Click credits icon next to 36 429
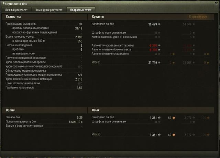 point(159,24)
